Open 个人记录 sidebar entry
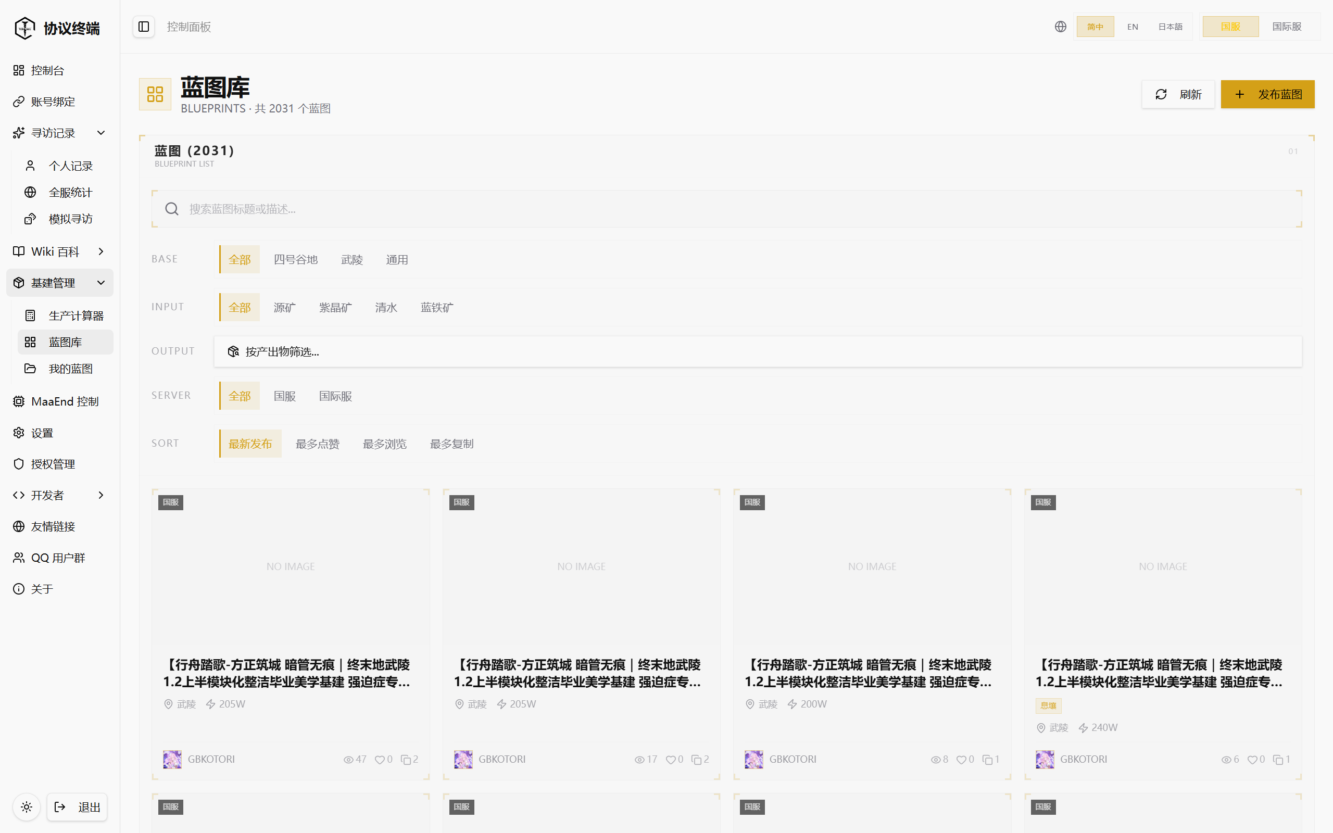 tap(66, 166)
